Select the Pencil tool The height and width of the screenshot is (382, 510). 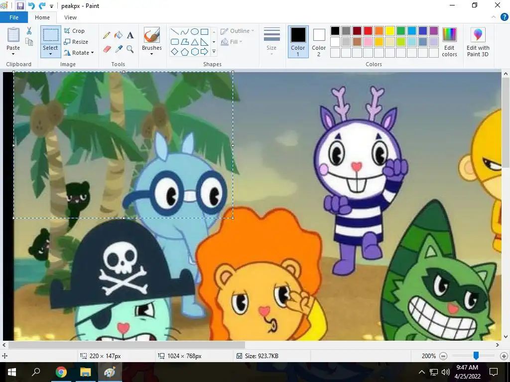click(107, 35)
